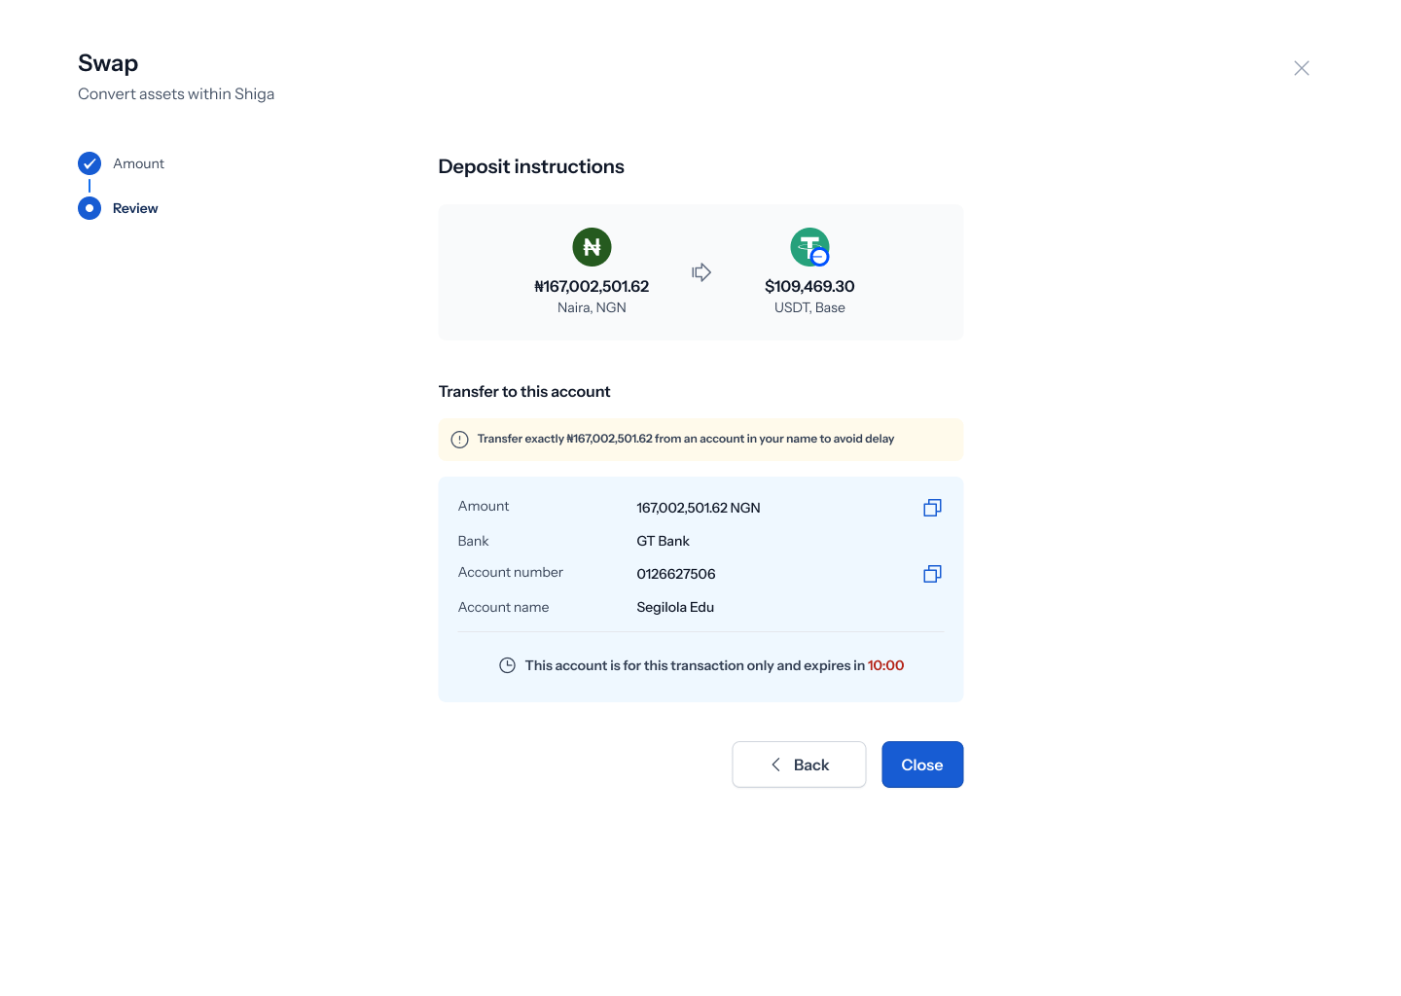The height and width of the screenshot is (996, 1401).
Task: Click the Transfer exactly notice text
Action: (x=686, y=439)
